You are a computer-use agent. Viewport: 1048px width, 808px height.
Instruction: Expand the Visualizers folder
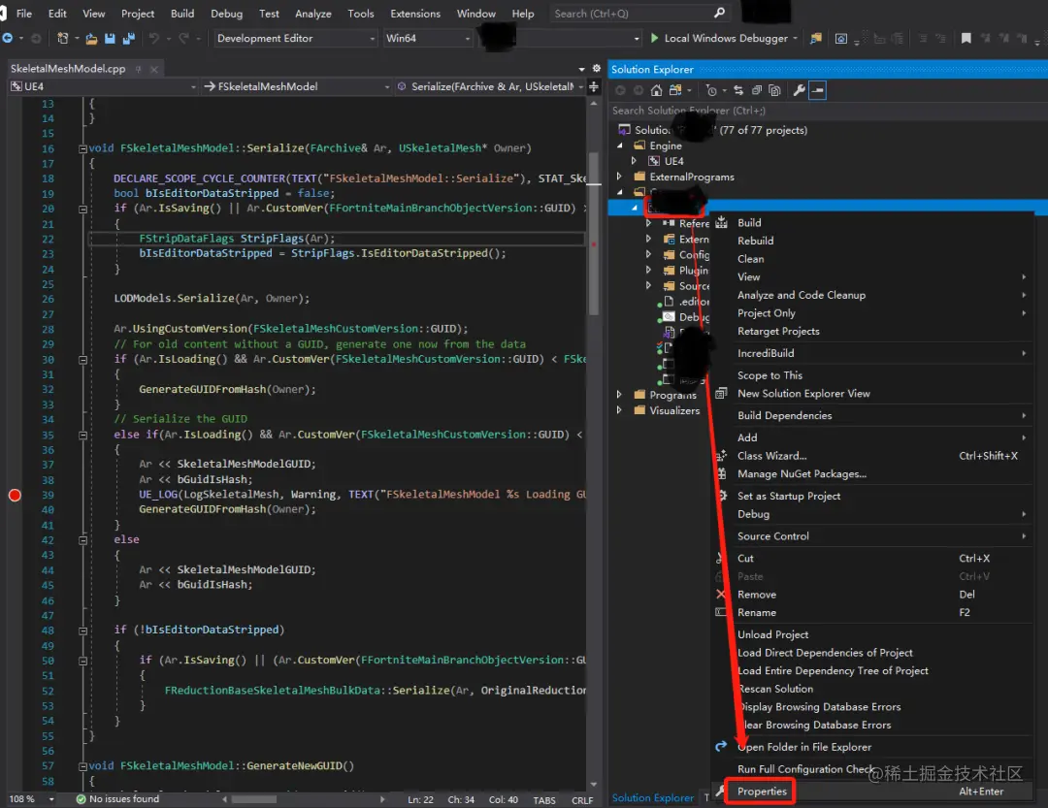point(619,410)
